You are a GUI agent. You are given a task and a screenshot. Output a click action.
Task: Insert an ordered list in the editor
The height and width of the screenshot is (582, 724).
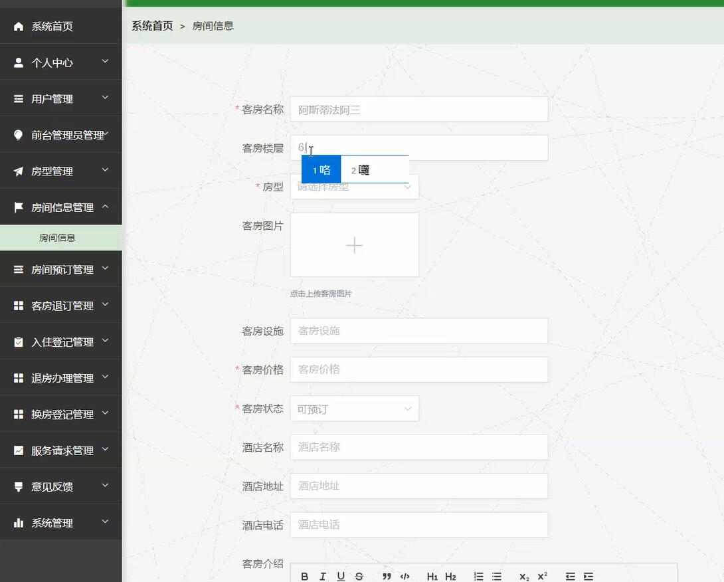[x=478, y=576]
